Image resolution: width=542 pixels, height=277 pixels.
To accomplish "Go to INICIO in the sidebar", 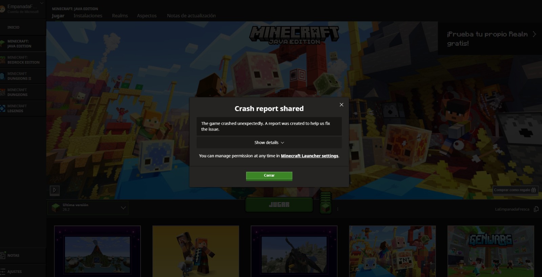I will [x=23, y=27].
